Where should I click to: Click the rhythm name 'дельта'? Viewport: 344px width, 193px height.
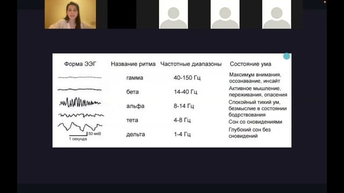click(x=135, y=134)
